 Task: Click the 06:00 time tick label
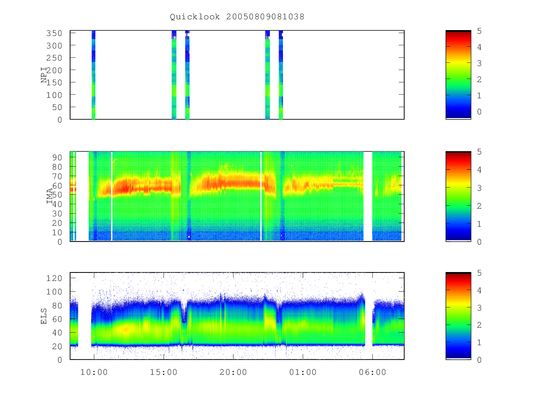[372, 372]
